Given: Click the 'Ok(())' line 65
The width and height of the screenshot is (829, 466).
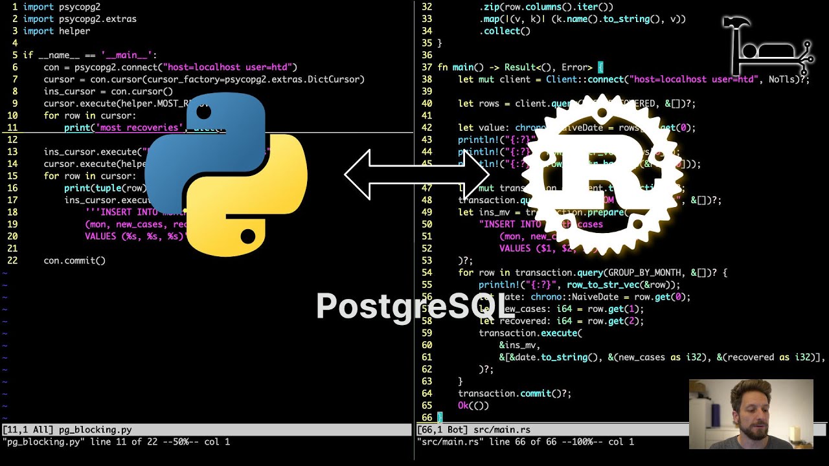Looking at the screenshot, I should (473, 406).
